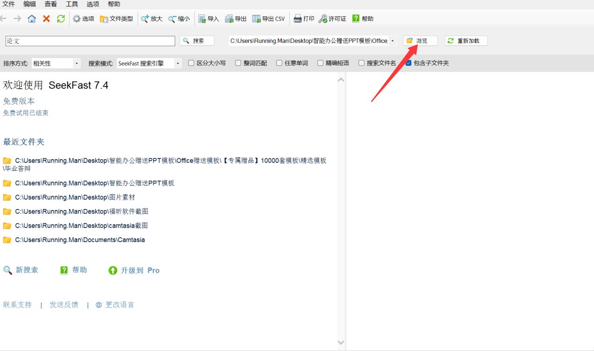
Task: Click 导出 export in the toolbar
Action: (x=236, y=19)
